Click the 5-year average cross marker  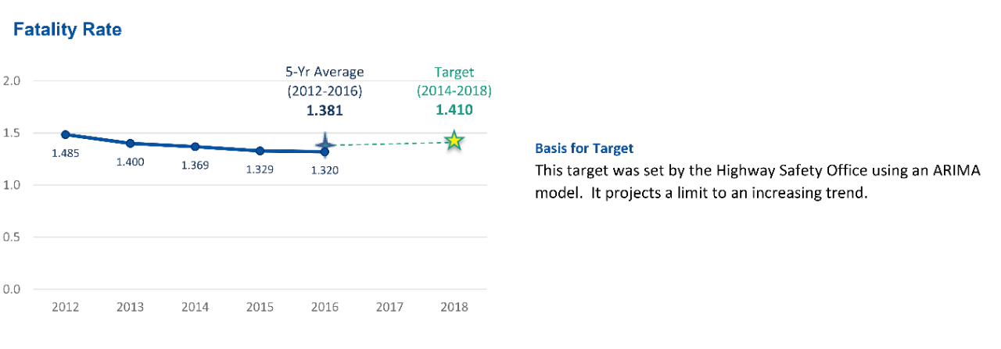(x=325, y=144)
